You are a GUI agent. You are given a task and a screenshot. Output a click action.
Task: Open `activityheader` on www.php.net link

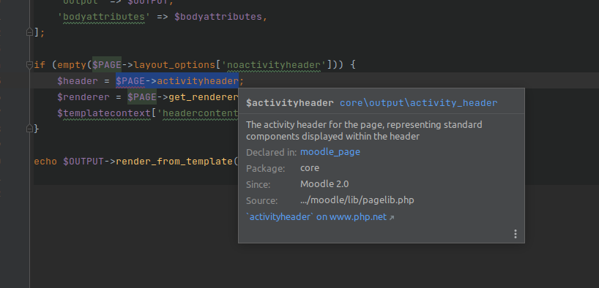coord(320,216)
